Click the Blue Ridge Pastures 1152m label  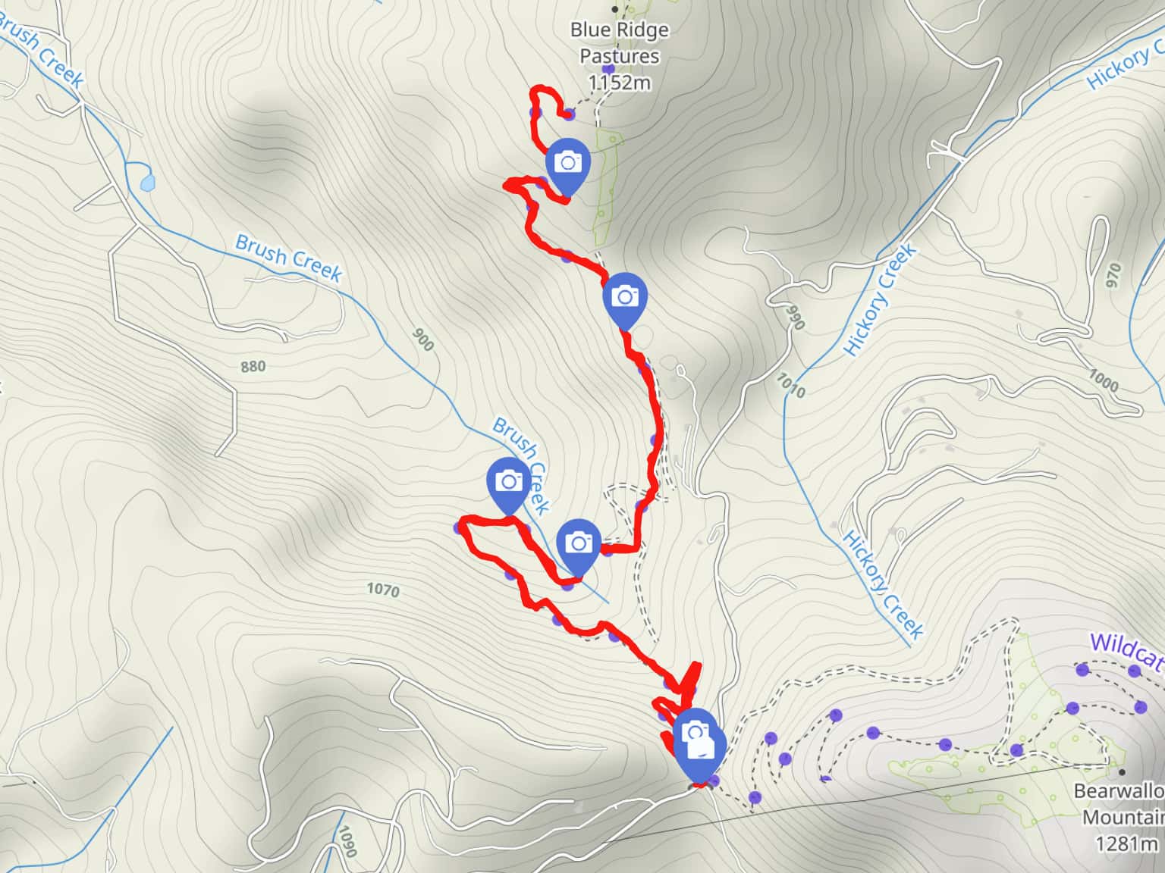tap(620, 55)
